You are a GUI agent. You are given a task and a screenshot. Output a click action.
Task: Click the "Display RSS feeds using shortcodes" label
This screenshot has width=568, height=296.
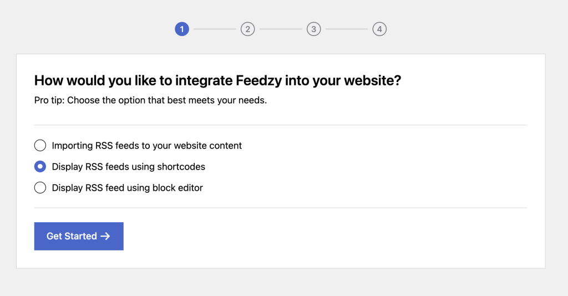(x=129, y=167)
